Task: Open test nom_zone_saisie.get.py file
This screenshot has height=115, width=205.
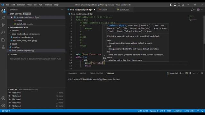Action: point(25,41)
